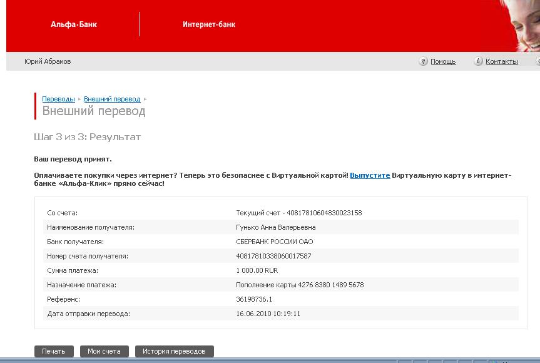Click the source account Текущий счет value
This screenshot has width=540, height=363.
click(298, 213)
